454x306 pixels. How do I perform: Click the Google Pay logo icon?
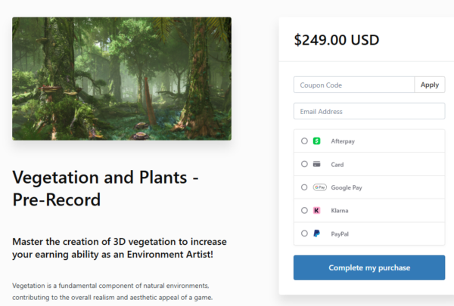[x=319, y=187]
